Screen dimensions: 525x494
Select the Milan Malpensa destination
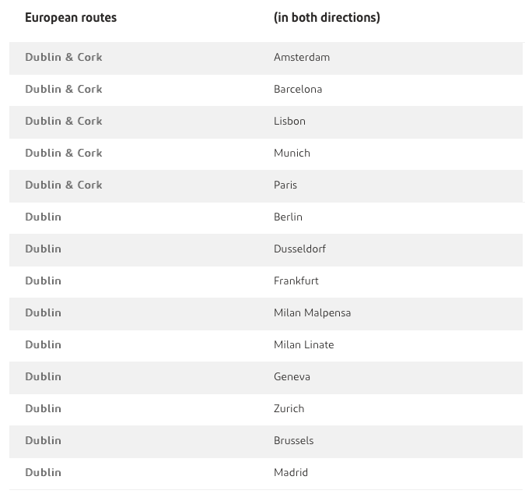[312, 313]
